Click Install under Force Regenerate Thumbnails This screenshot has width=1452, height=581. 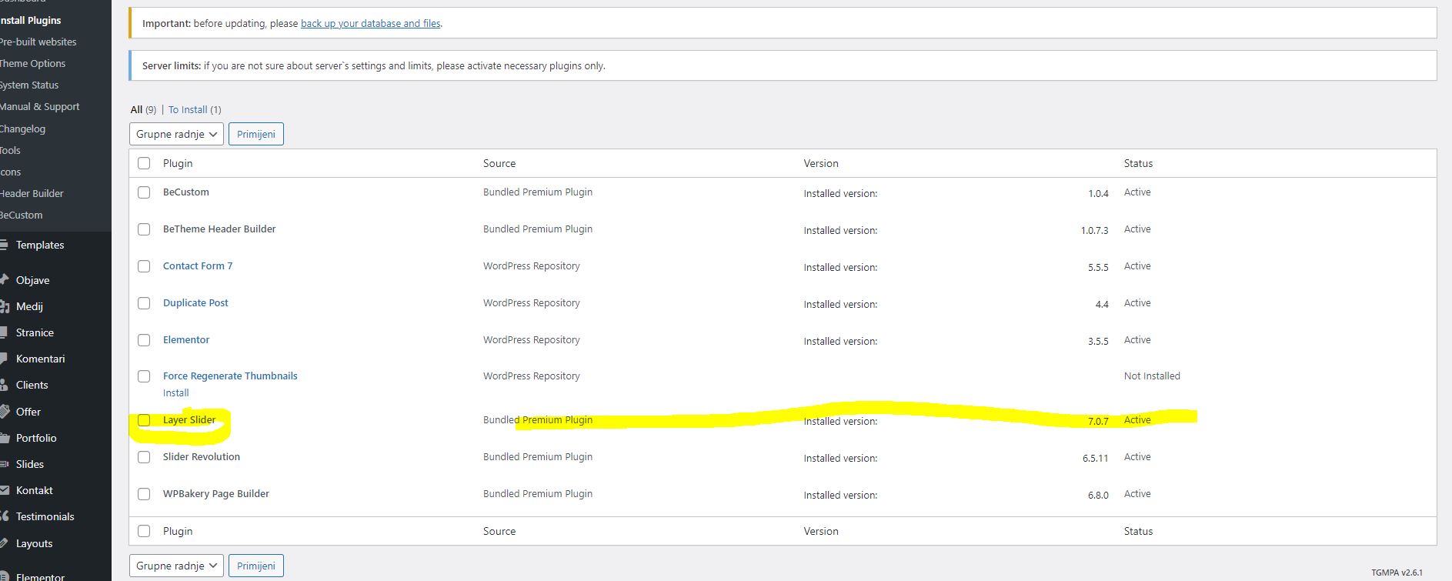click(176, 392)
